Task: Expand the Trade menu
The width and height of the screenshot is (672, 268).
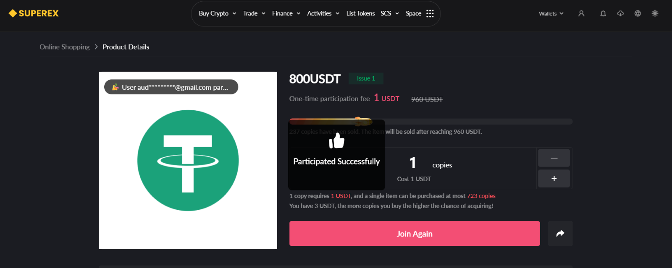Action: coord(254,13)
